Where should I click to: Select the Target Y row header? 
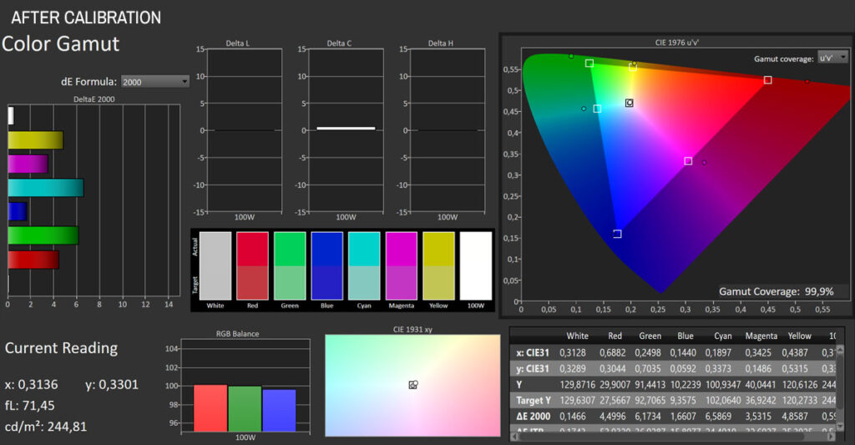[x=534, y=400]
